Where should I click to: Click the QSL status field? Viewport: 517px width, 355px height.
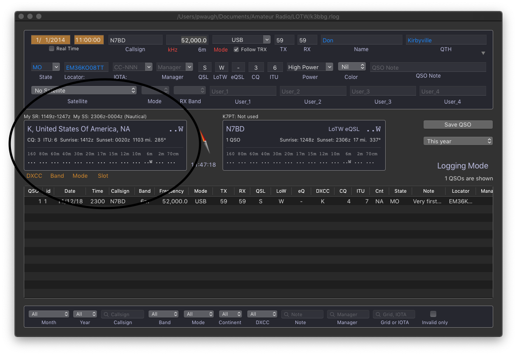205,67
